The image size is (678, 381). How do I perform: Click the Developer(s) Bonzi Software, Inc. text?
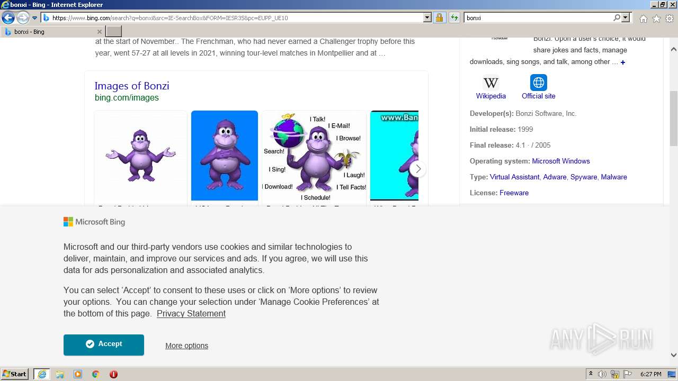point(523,113)
